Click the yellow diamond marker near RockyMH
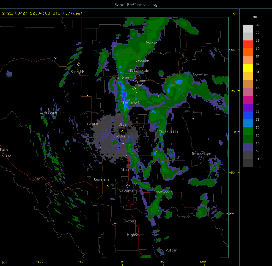This screenshot has width=272, height=266. pyautogui.click(x=79, y=64)
